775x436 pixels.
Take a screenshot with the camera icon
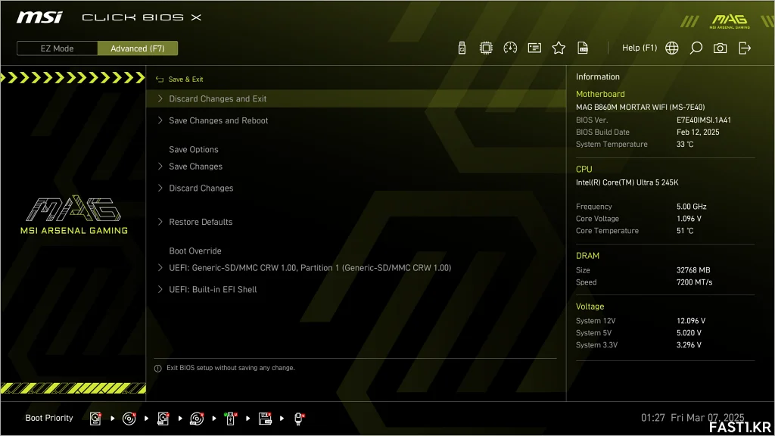[721, 48]
